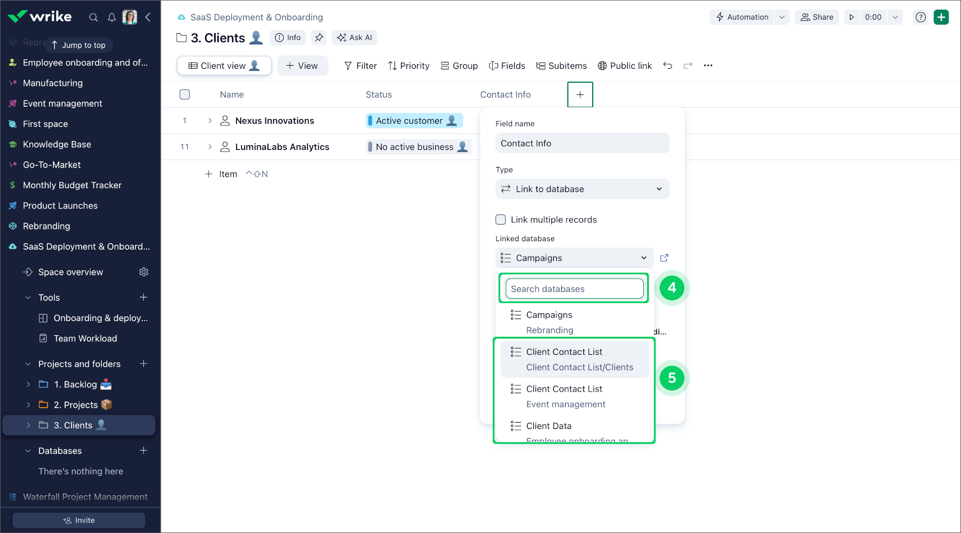Switch to the Client view tab
This screenshot has height=533, width=961.
tap(224, 66)
